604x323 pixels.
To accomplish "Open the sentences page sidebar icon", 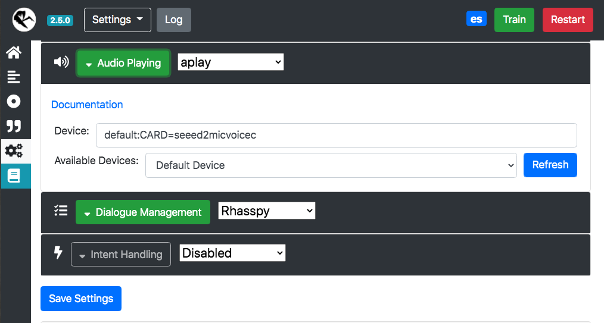I will [14, 77].
